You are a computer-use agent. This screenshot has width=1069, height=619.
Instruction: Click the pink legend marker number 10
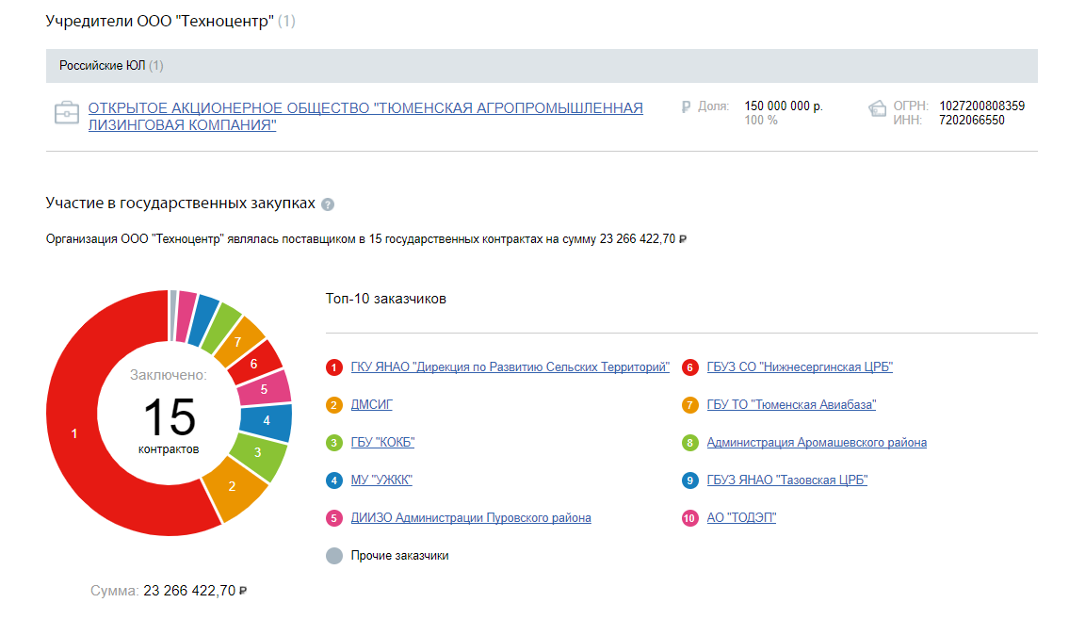[690, 518]
